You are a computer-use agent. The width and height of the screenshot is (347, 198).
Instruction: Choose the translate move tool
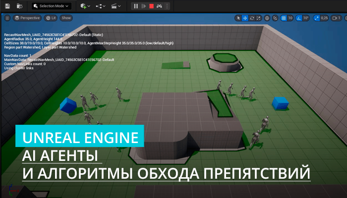pos(245,18)
